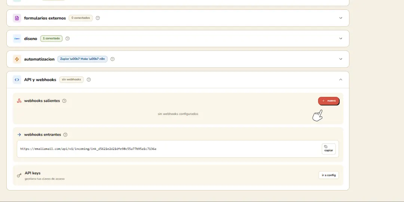Viewport: 404px width, 202px height.
Task: Show help for webhooks entrantes
Action: [65, 135]
